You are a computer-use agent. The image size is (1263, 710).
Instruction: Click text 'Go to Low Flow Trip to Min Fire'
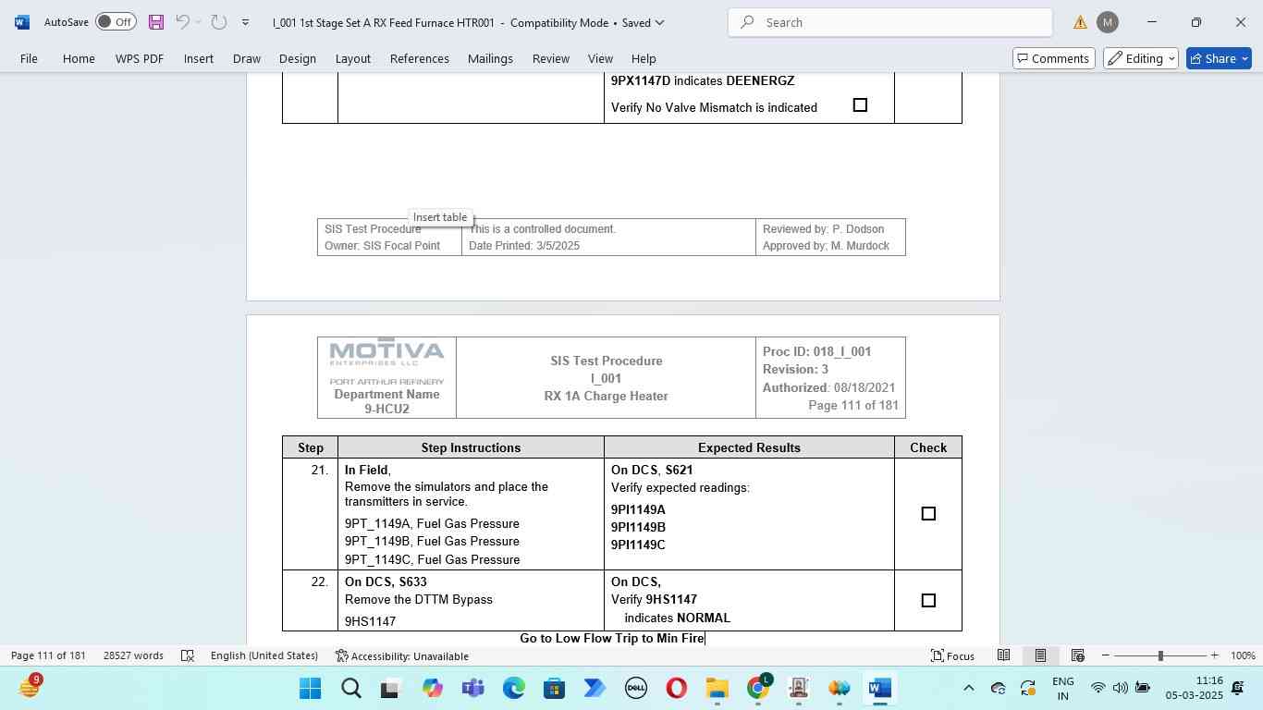(x=612, y=639)
